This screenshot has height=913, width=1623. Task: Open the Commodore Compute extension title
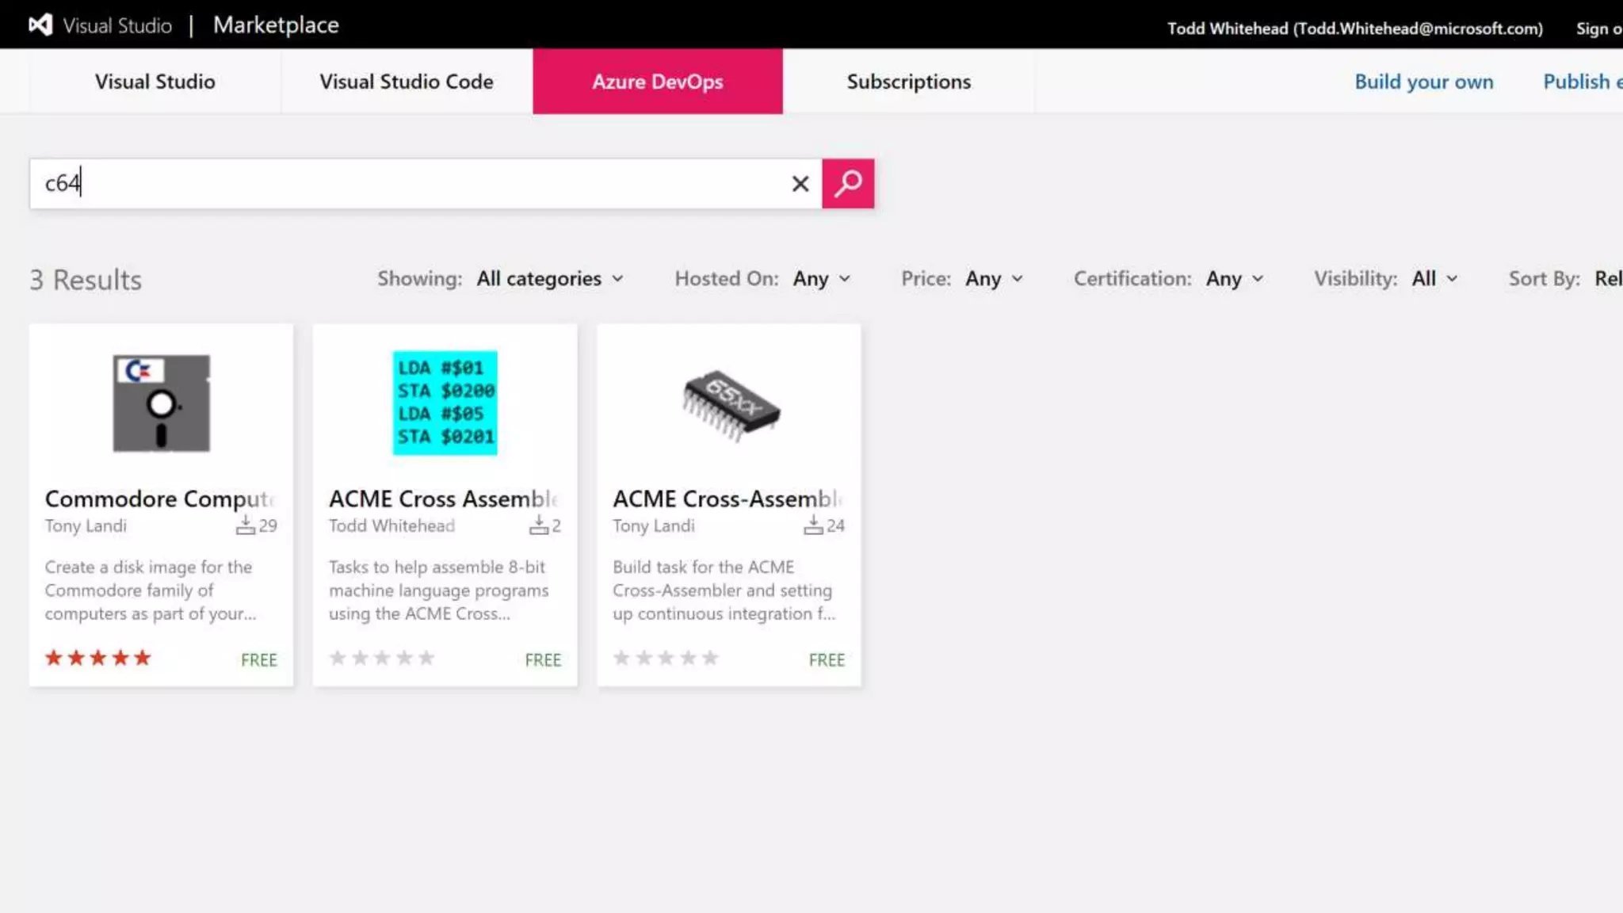pyautogui.click(x=159, y=499)
